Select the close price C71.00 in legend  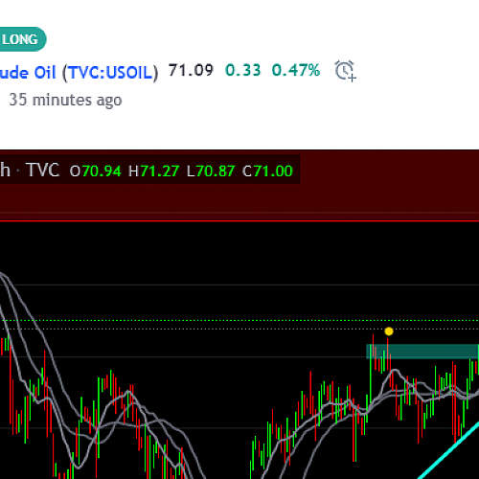[267, 171]
